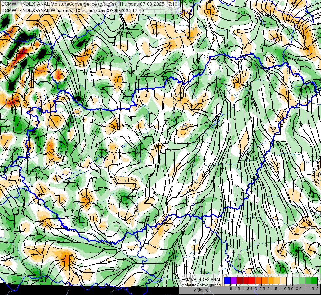The height and width of the screenshot is (295, 321).
Task: Click the positive 1 tick label on legend scale
Action: (305, 289)
